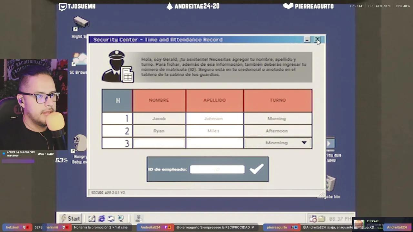
Task: Open the Turno dropdown in row 3
Action: tap(278, 143)
